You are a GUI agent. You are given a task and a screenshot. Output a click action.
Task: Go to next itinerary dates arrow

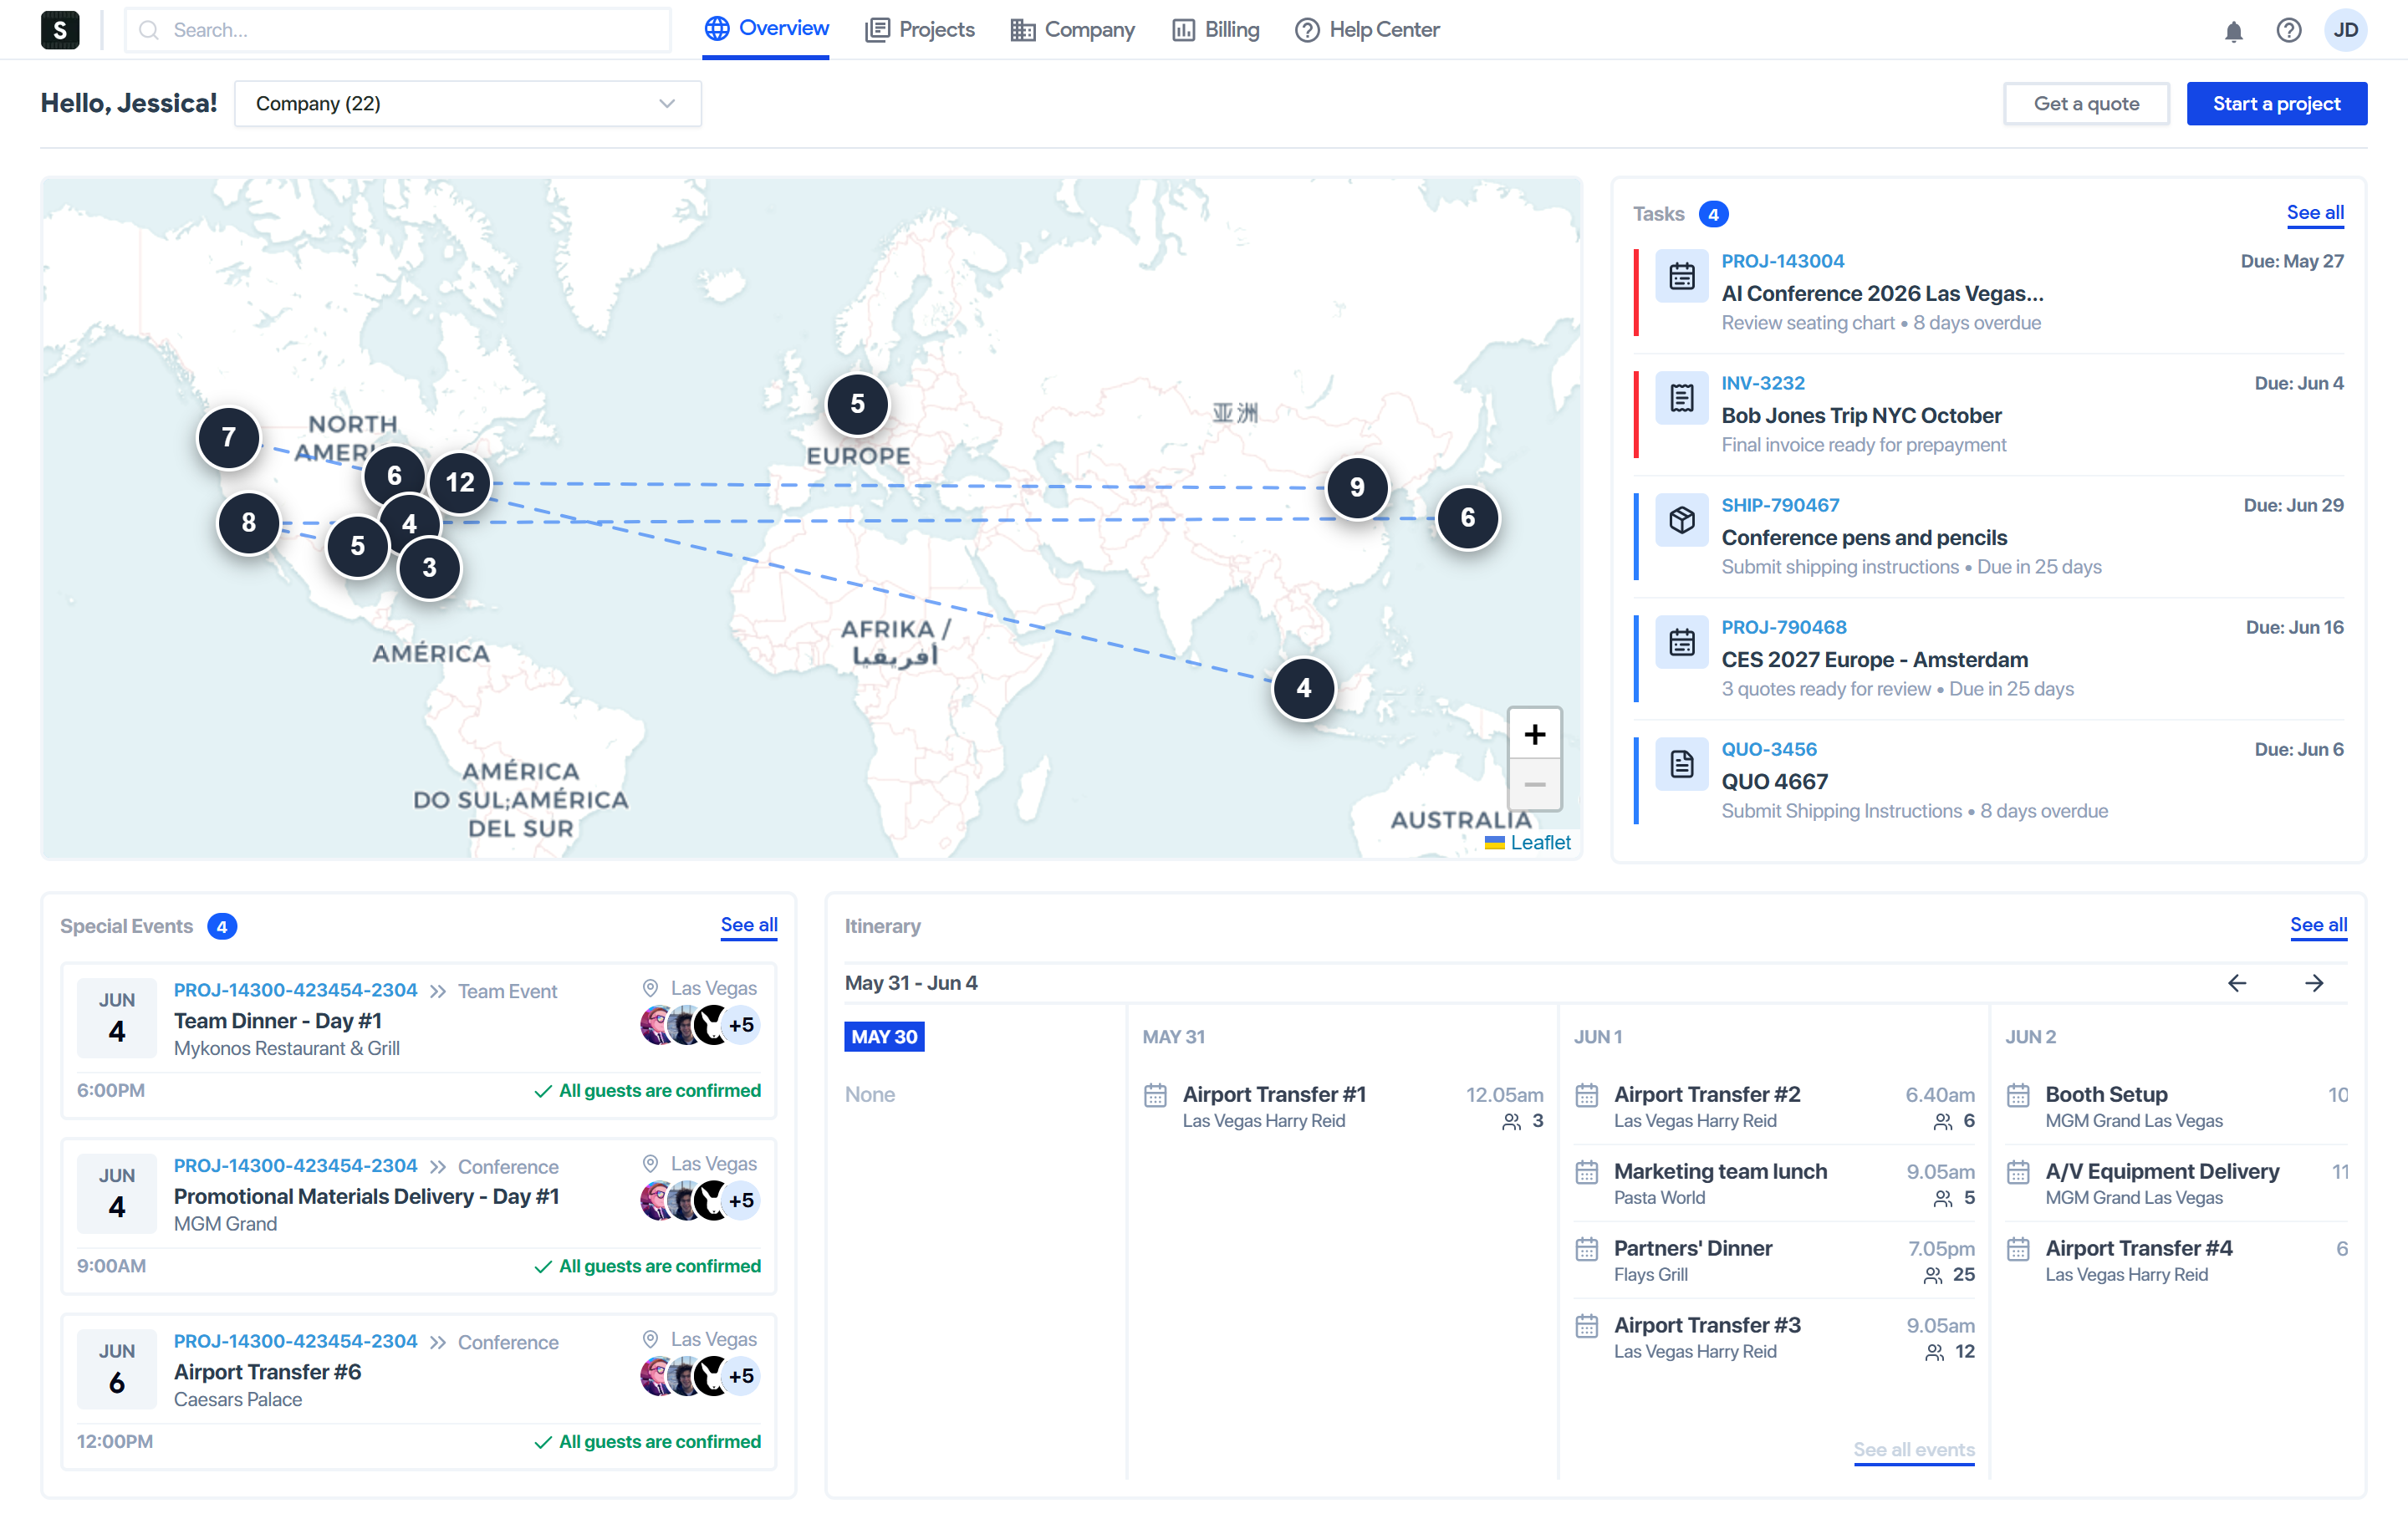(x=2314, y=983)
